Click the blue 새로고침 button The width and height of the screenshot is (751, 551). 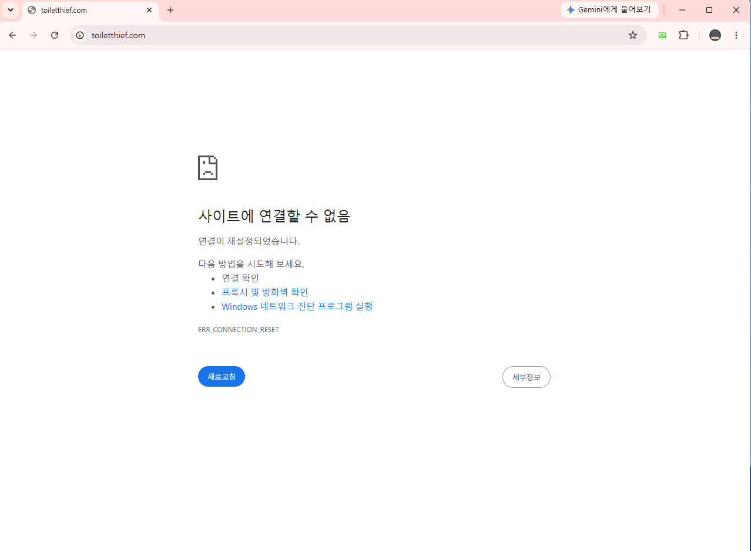(222, 377)
